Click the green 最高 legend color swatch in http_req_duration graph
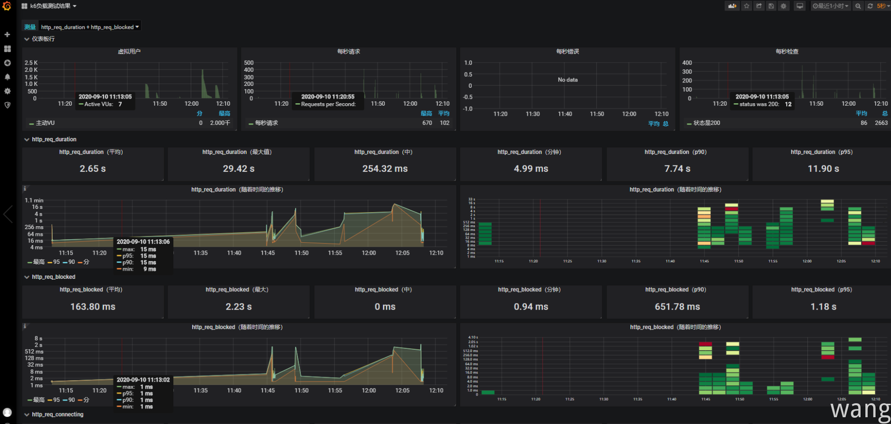The image size is (891, 424). 30,262
